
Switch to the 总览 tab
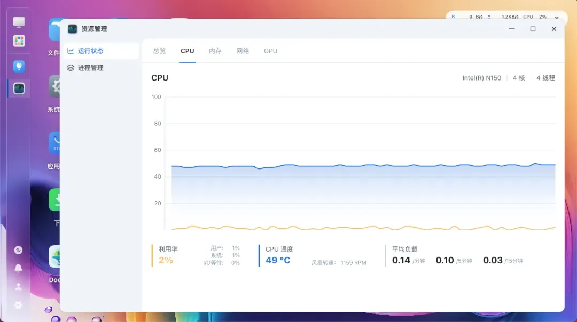tap(159, 51)
